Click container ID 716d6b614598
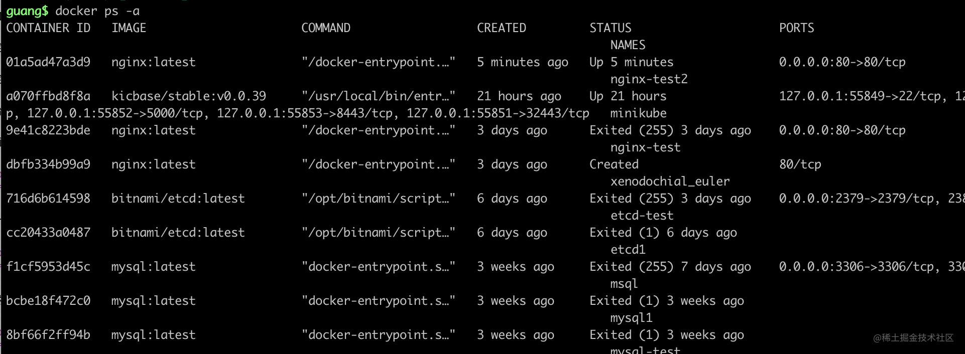 click(x=48, y=199)
